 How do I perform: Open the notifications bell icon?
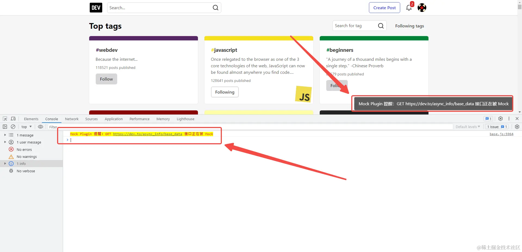click(409, 8)
